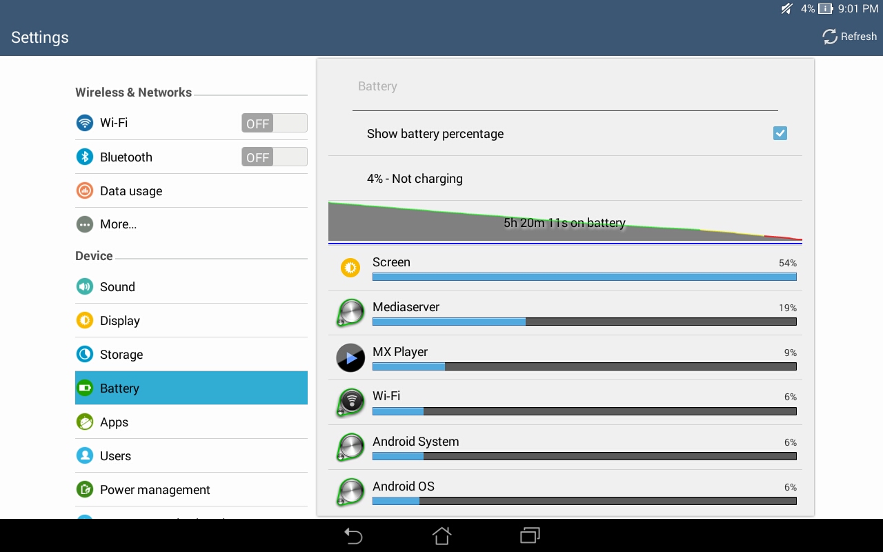Enable the Bluetooth OFF switch
883x552 pixels.
pos(274,157)
